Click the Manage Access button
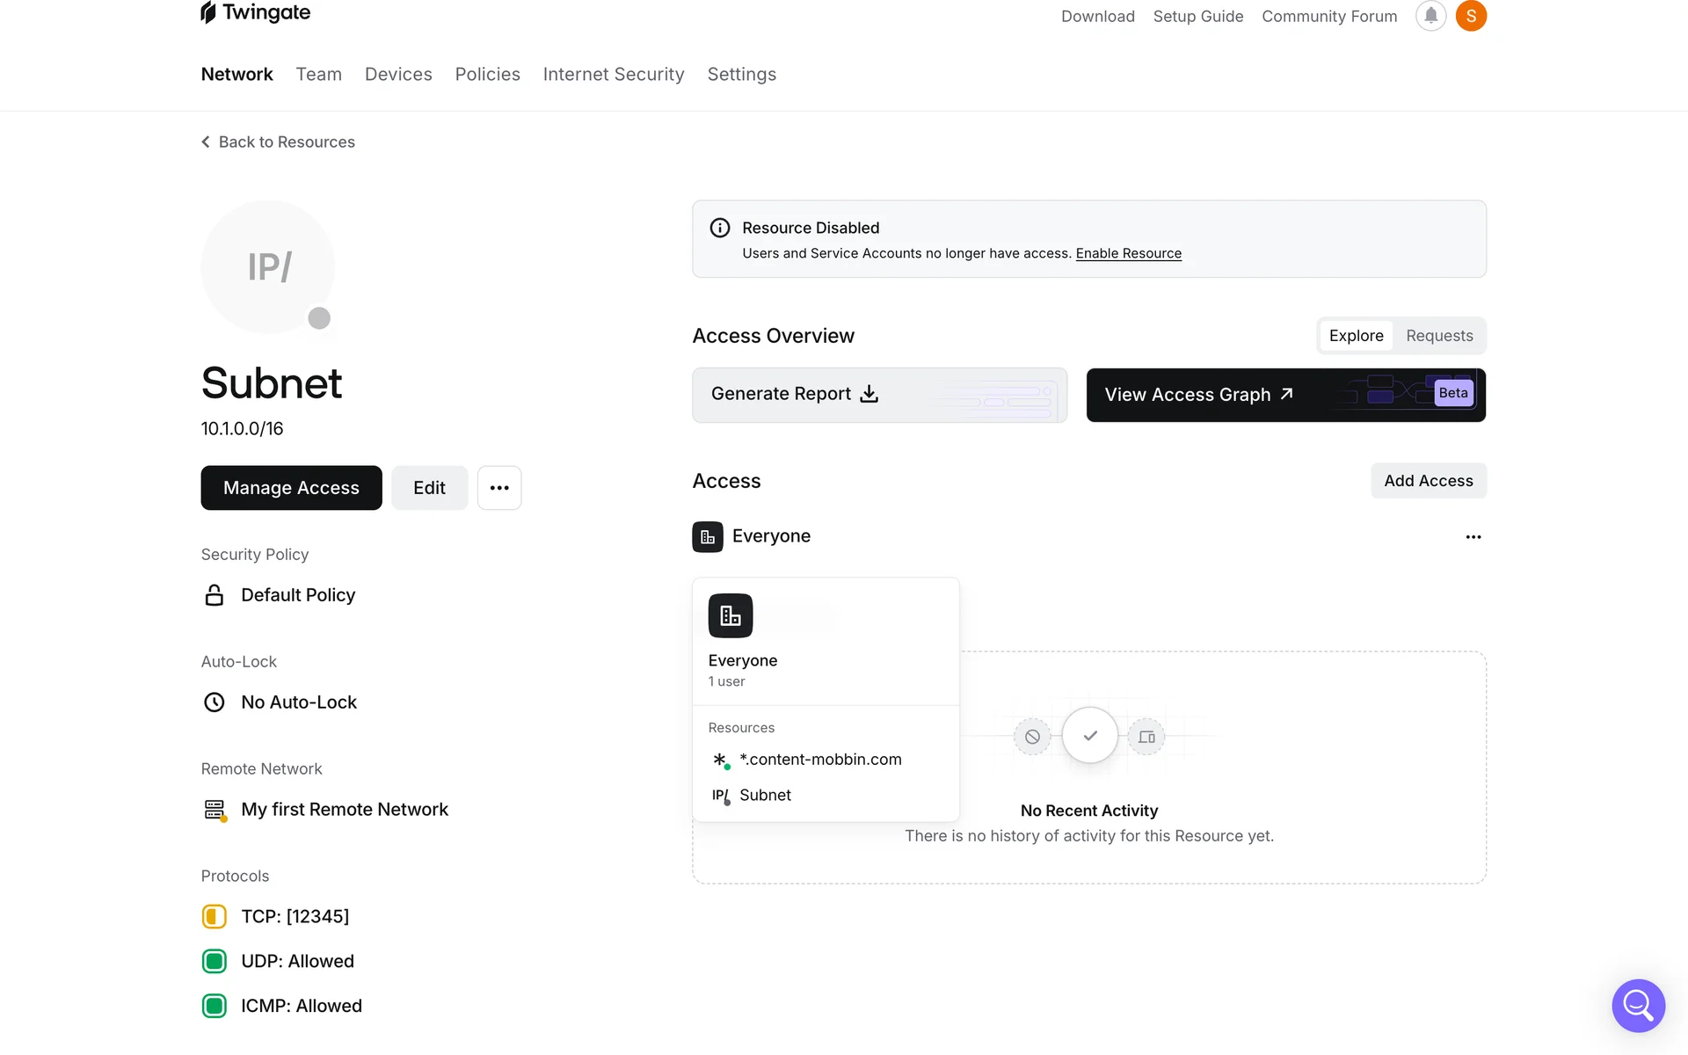This screenshot has height=1055, width=1688. (291, 488)
